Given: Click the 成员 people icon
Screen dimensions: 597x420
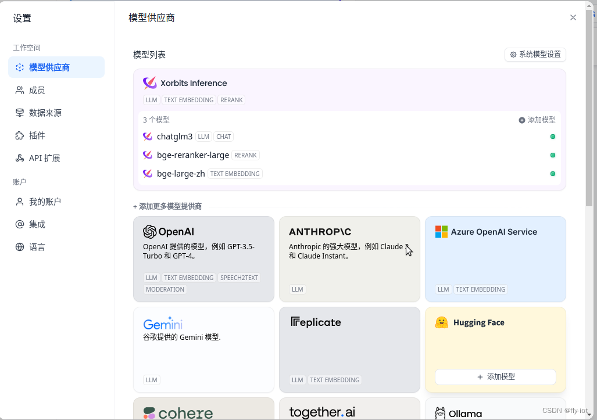Looking at the screenshot, I should pyautogui.click(x=19, y=90).
